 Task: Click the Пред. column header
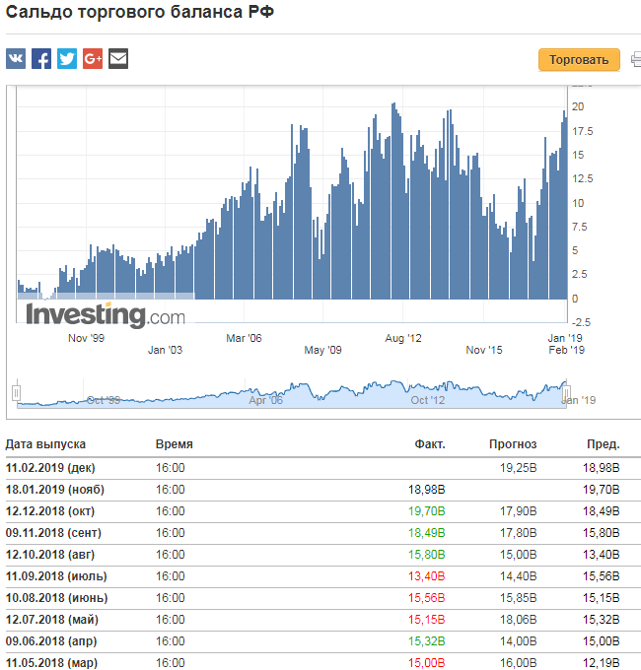[x=603, y=444]
